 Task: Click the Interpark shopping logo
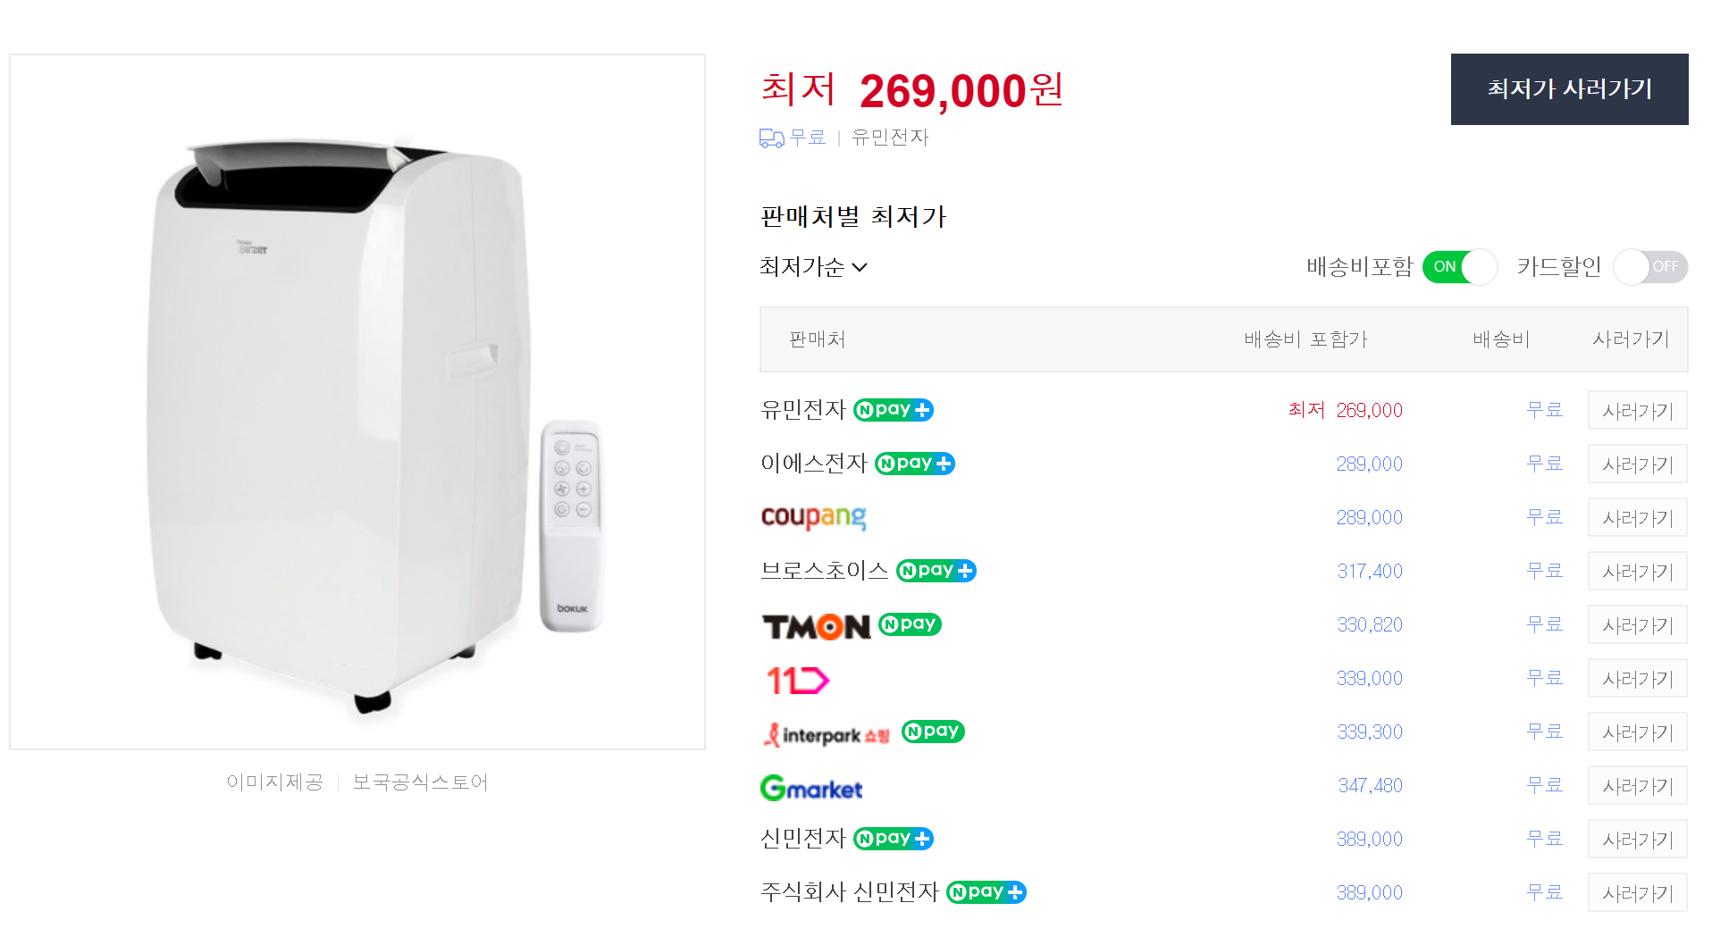click(827, 735)
